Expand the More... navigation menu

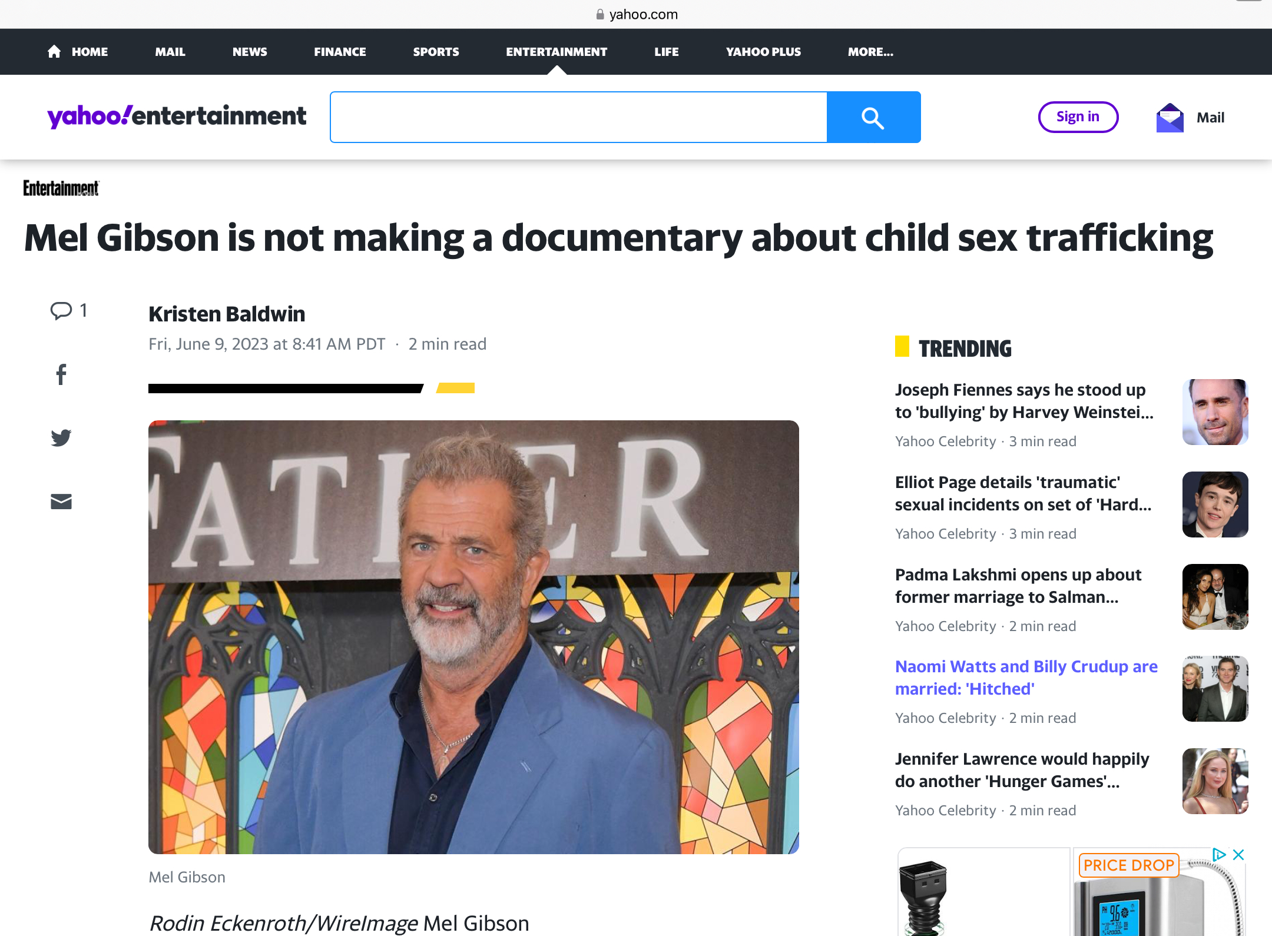(870, 52)
